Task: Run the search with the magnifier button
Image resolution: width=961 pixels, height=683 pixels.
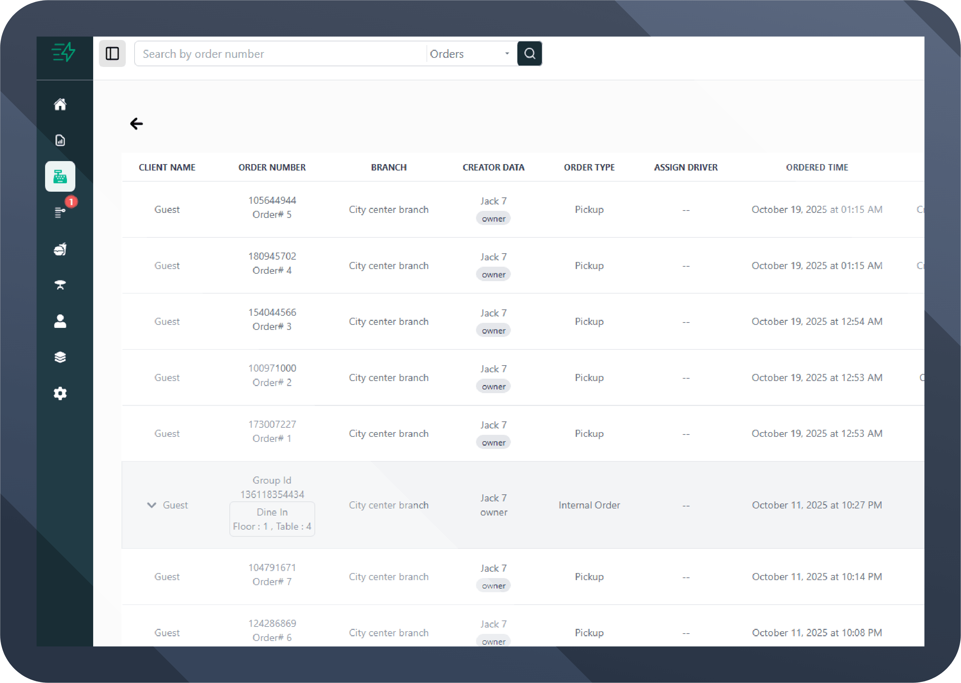Action: point(529,53)
